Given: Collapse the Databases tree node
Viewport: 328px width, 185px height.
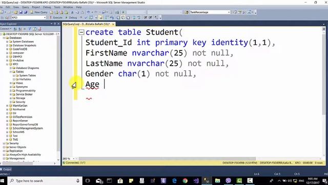Looking at the screenshot, I should point(4,38).
